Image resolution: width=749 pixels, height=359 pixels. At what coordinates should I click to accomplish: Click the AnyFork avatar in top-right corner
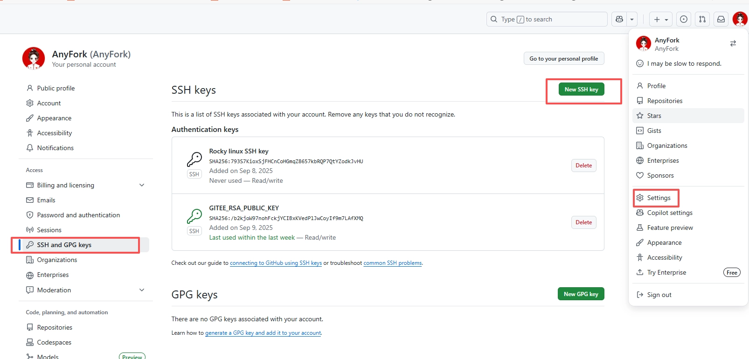pyautogui.click(x=740, y=19)
